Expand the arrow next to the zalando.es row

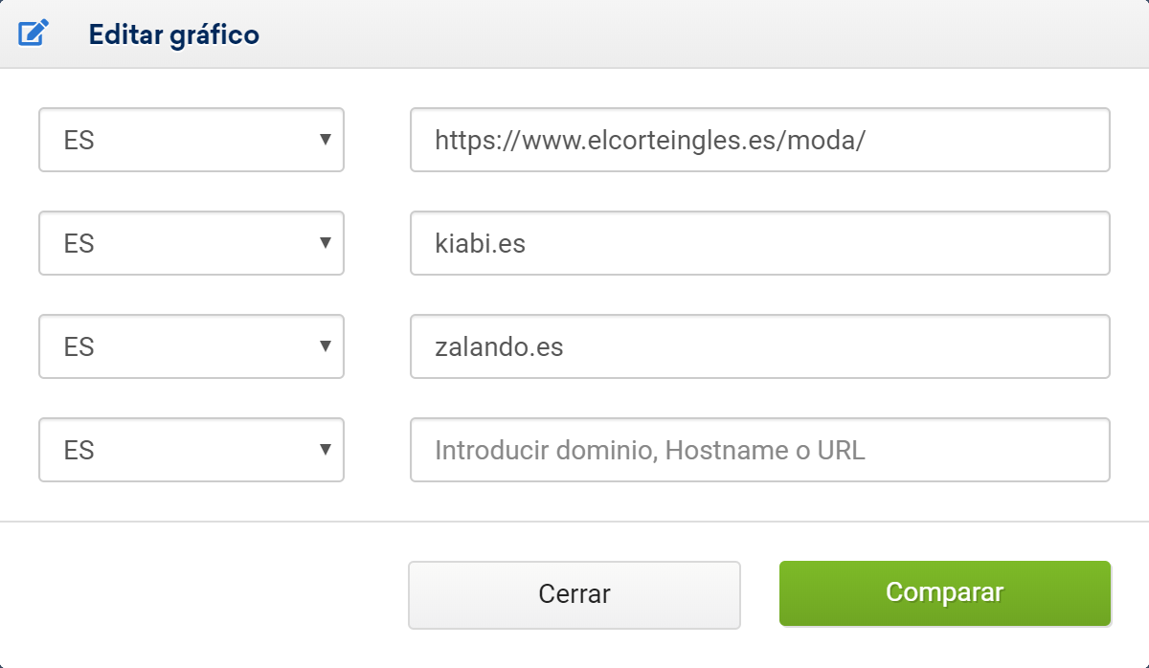point(326,346)
